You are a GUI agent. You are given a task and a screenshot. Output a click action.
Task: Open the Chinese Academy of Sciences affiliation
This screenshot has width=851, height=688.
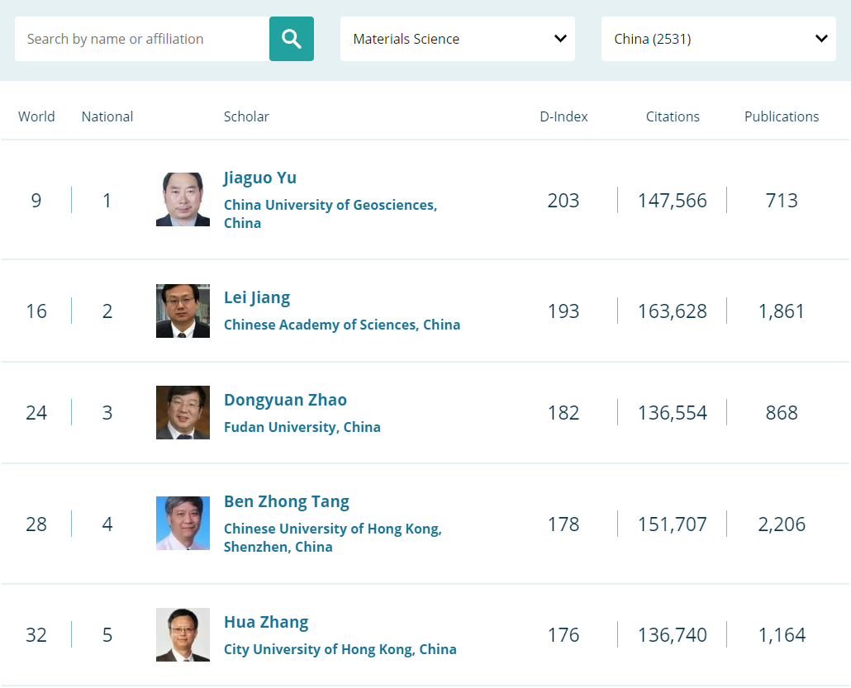tap(341, 325)
